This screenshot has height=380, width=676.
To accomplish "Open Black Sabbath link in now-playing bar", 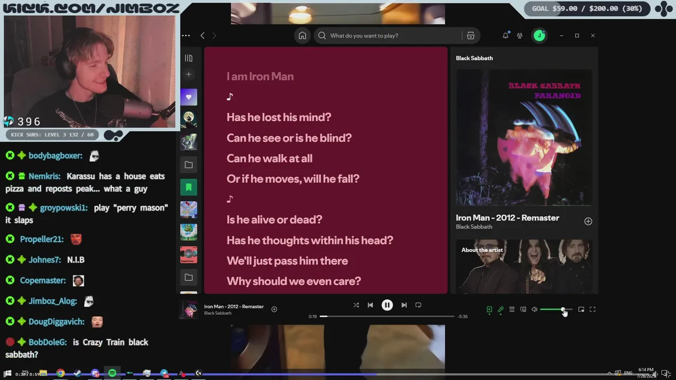I will (218, 313).
